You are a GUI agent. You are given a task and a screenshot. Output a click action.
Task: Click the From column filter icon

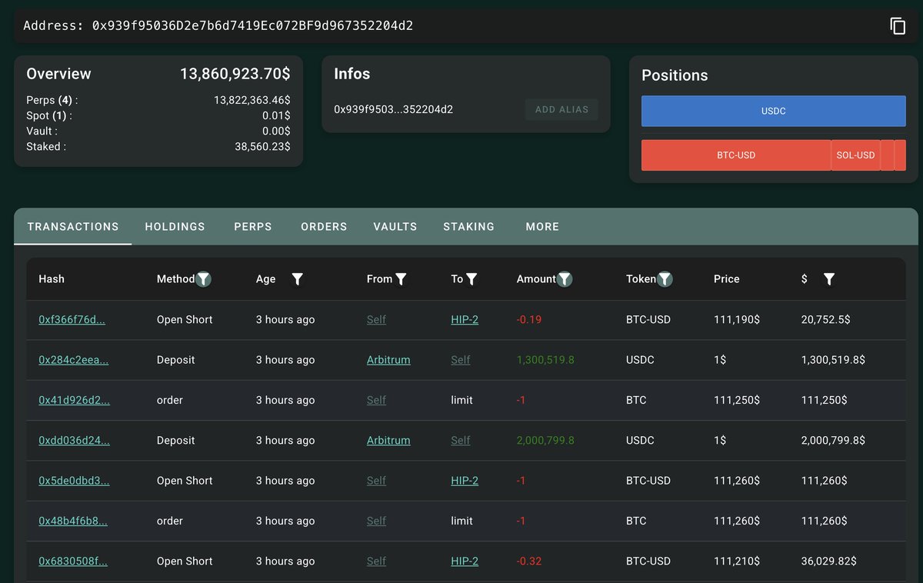[401, 279]
